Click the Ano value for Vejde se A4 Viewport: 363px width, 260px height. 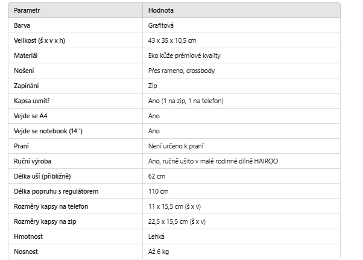(x=154, y=116)
